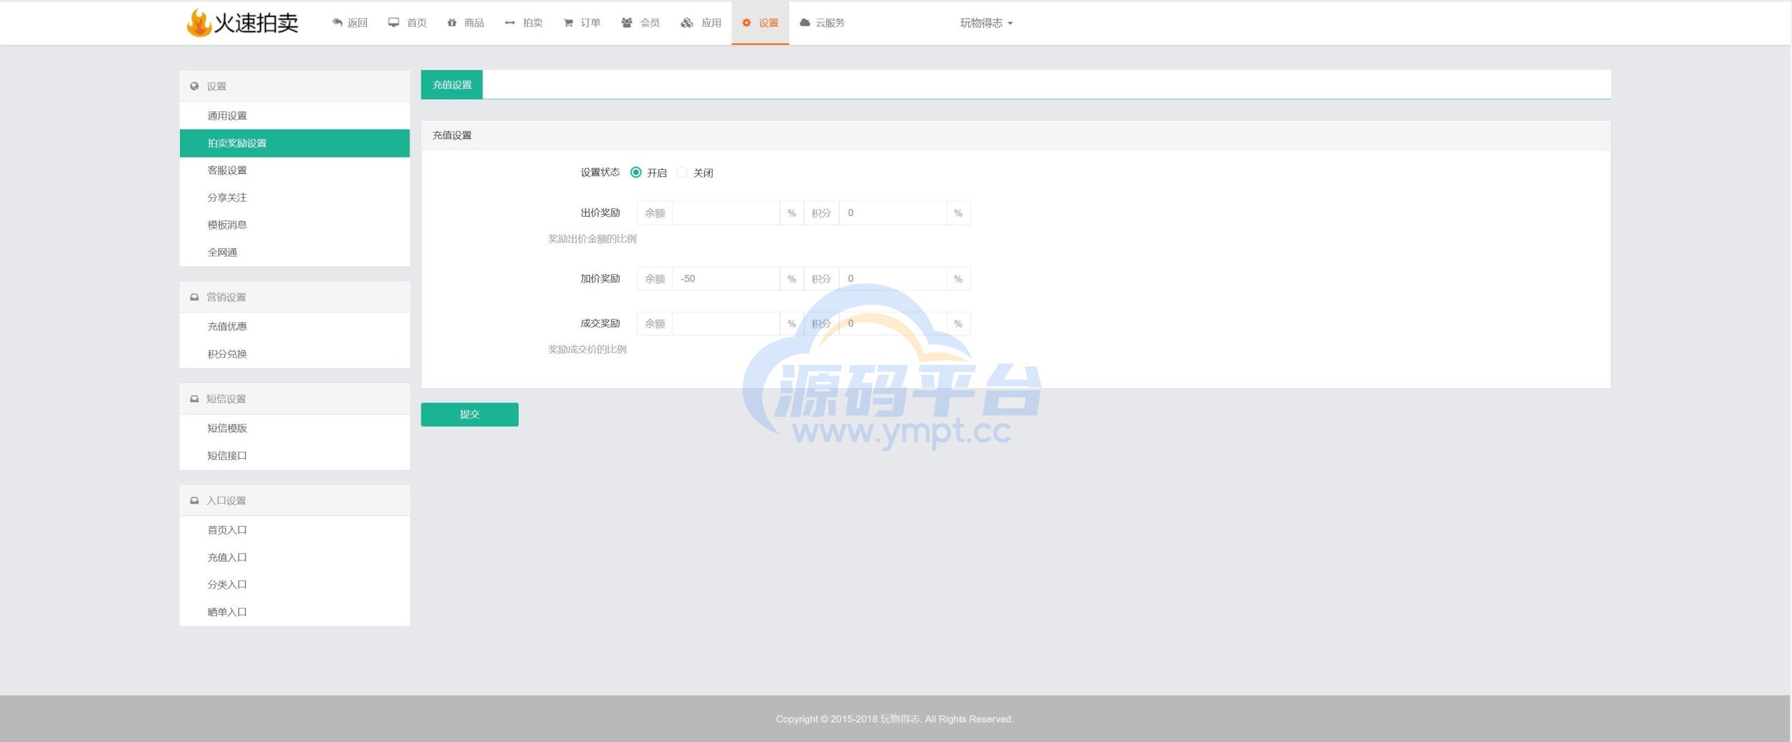This screenshot has height=742, width=1792.
Task: Click the 奖励出价金额的比例 hint text
Action: click(591, 239)
